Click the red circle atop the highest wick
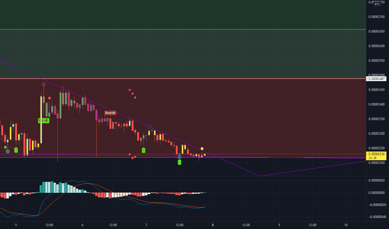389x229 pixels. (44, 85)
